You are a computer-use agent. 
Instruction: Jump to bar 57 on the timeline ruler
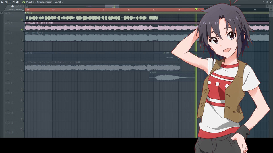point(154,10)
